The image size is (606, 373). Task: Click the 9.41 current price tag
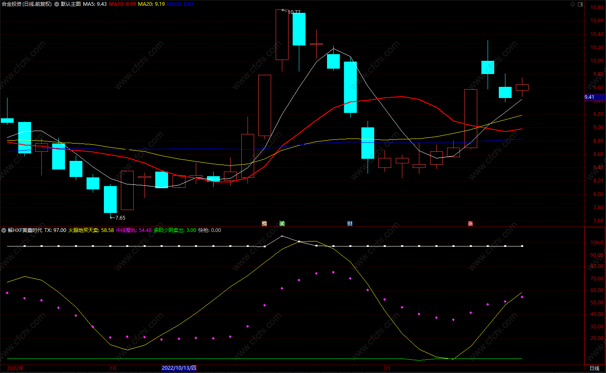point(594,97)
